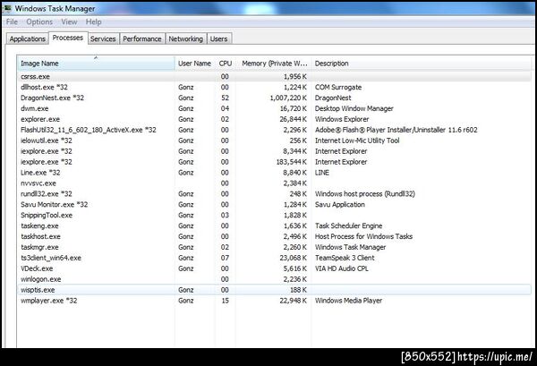Open the File menu
This screenshot has height=366, width=537.
point(12,21)
